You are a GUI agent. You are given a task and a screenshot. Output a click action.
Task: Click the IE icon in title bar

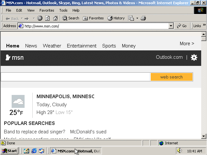tap(3, 3)
